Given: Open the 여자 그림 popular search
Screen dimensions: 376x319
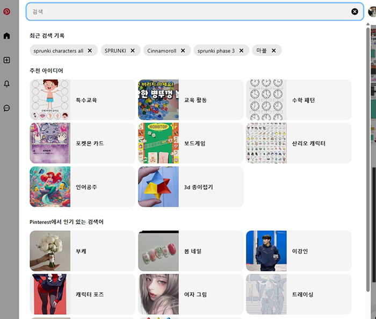Looking at the screenshot, I should [x=191, y=294].
